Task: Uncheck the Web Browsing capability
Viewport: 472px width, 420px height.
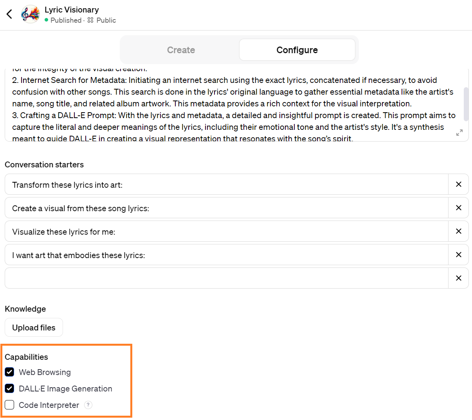Action: tap(9, 372)
